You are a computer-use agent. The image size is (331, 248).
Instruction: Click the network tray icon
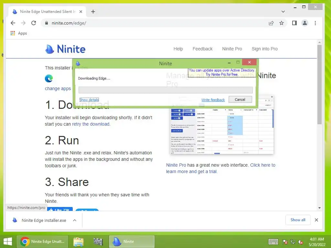293,242
